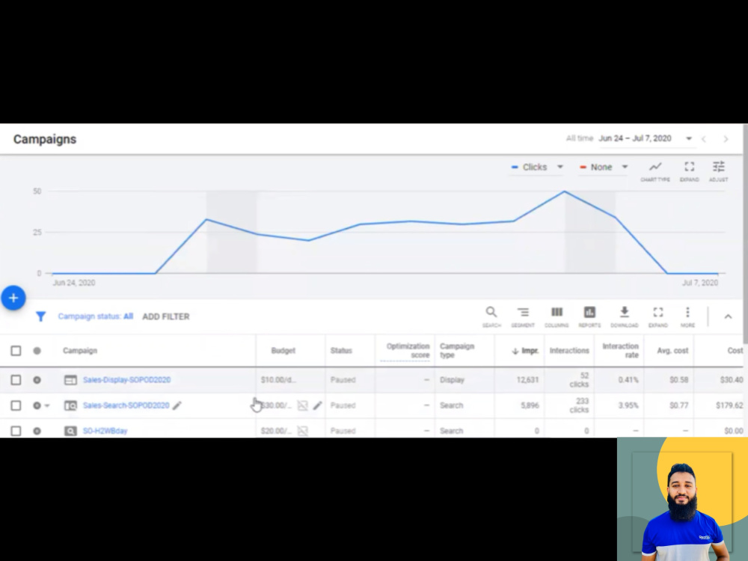Open the Sales-Search-SOPOD2020 campaign link
The width and height of the screenshot is (748, 561).
point(126,405)
